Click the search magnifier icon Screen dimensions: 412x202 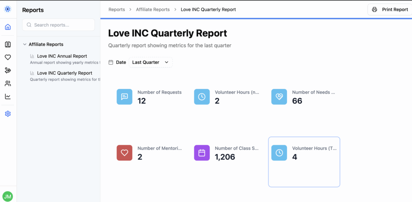(x=29, y=25)
